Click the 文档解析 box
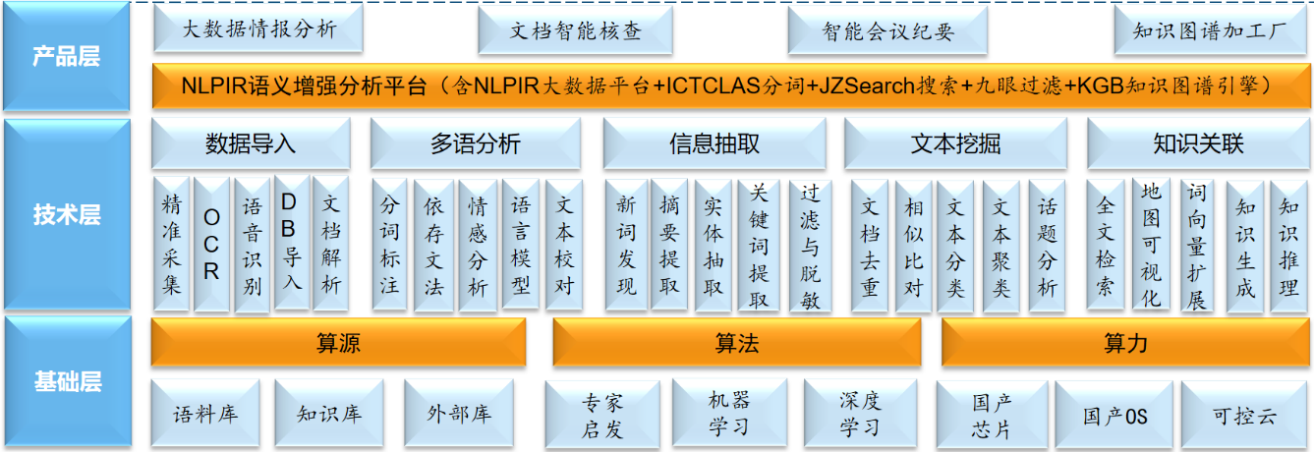Screen dimensions: 1314x452 tap(330, 245)
